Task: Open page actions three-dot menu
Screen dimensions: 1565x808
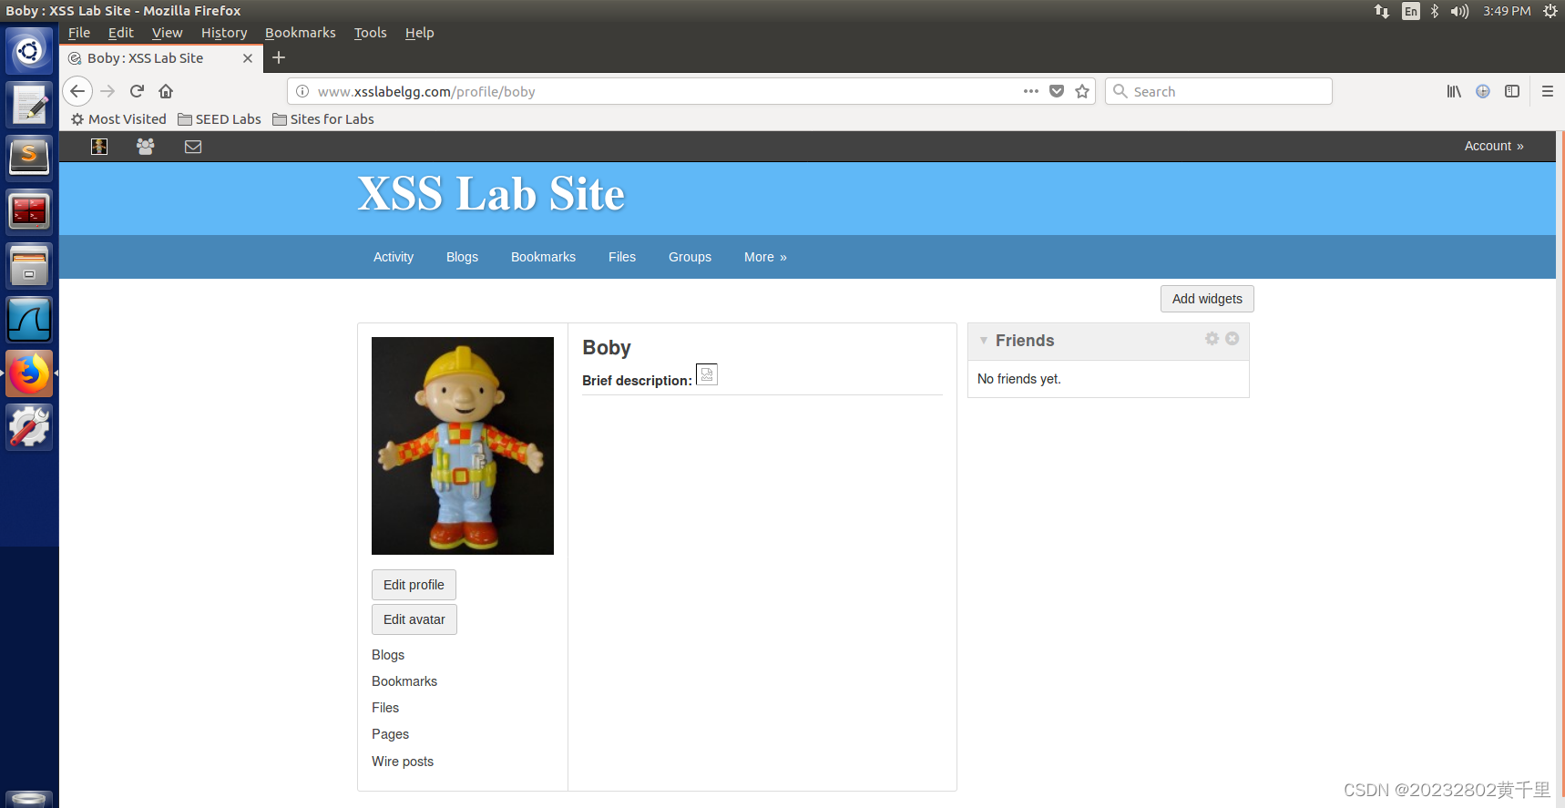Action: pos(1031,91)
